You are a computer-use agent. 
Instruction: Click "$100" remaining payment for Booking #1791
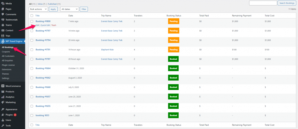click(235, 50)
